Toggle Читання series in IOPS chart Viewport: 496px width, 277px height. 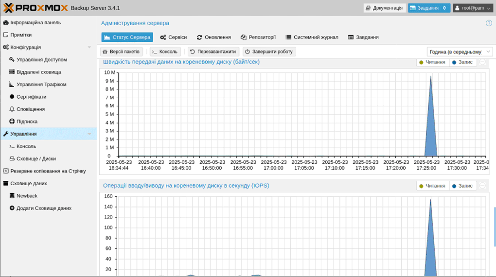click(x=432, y=186)
